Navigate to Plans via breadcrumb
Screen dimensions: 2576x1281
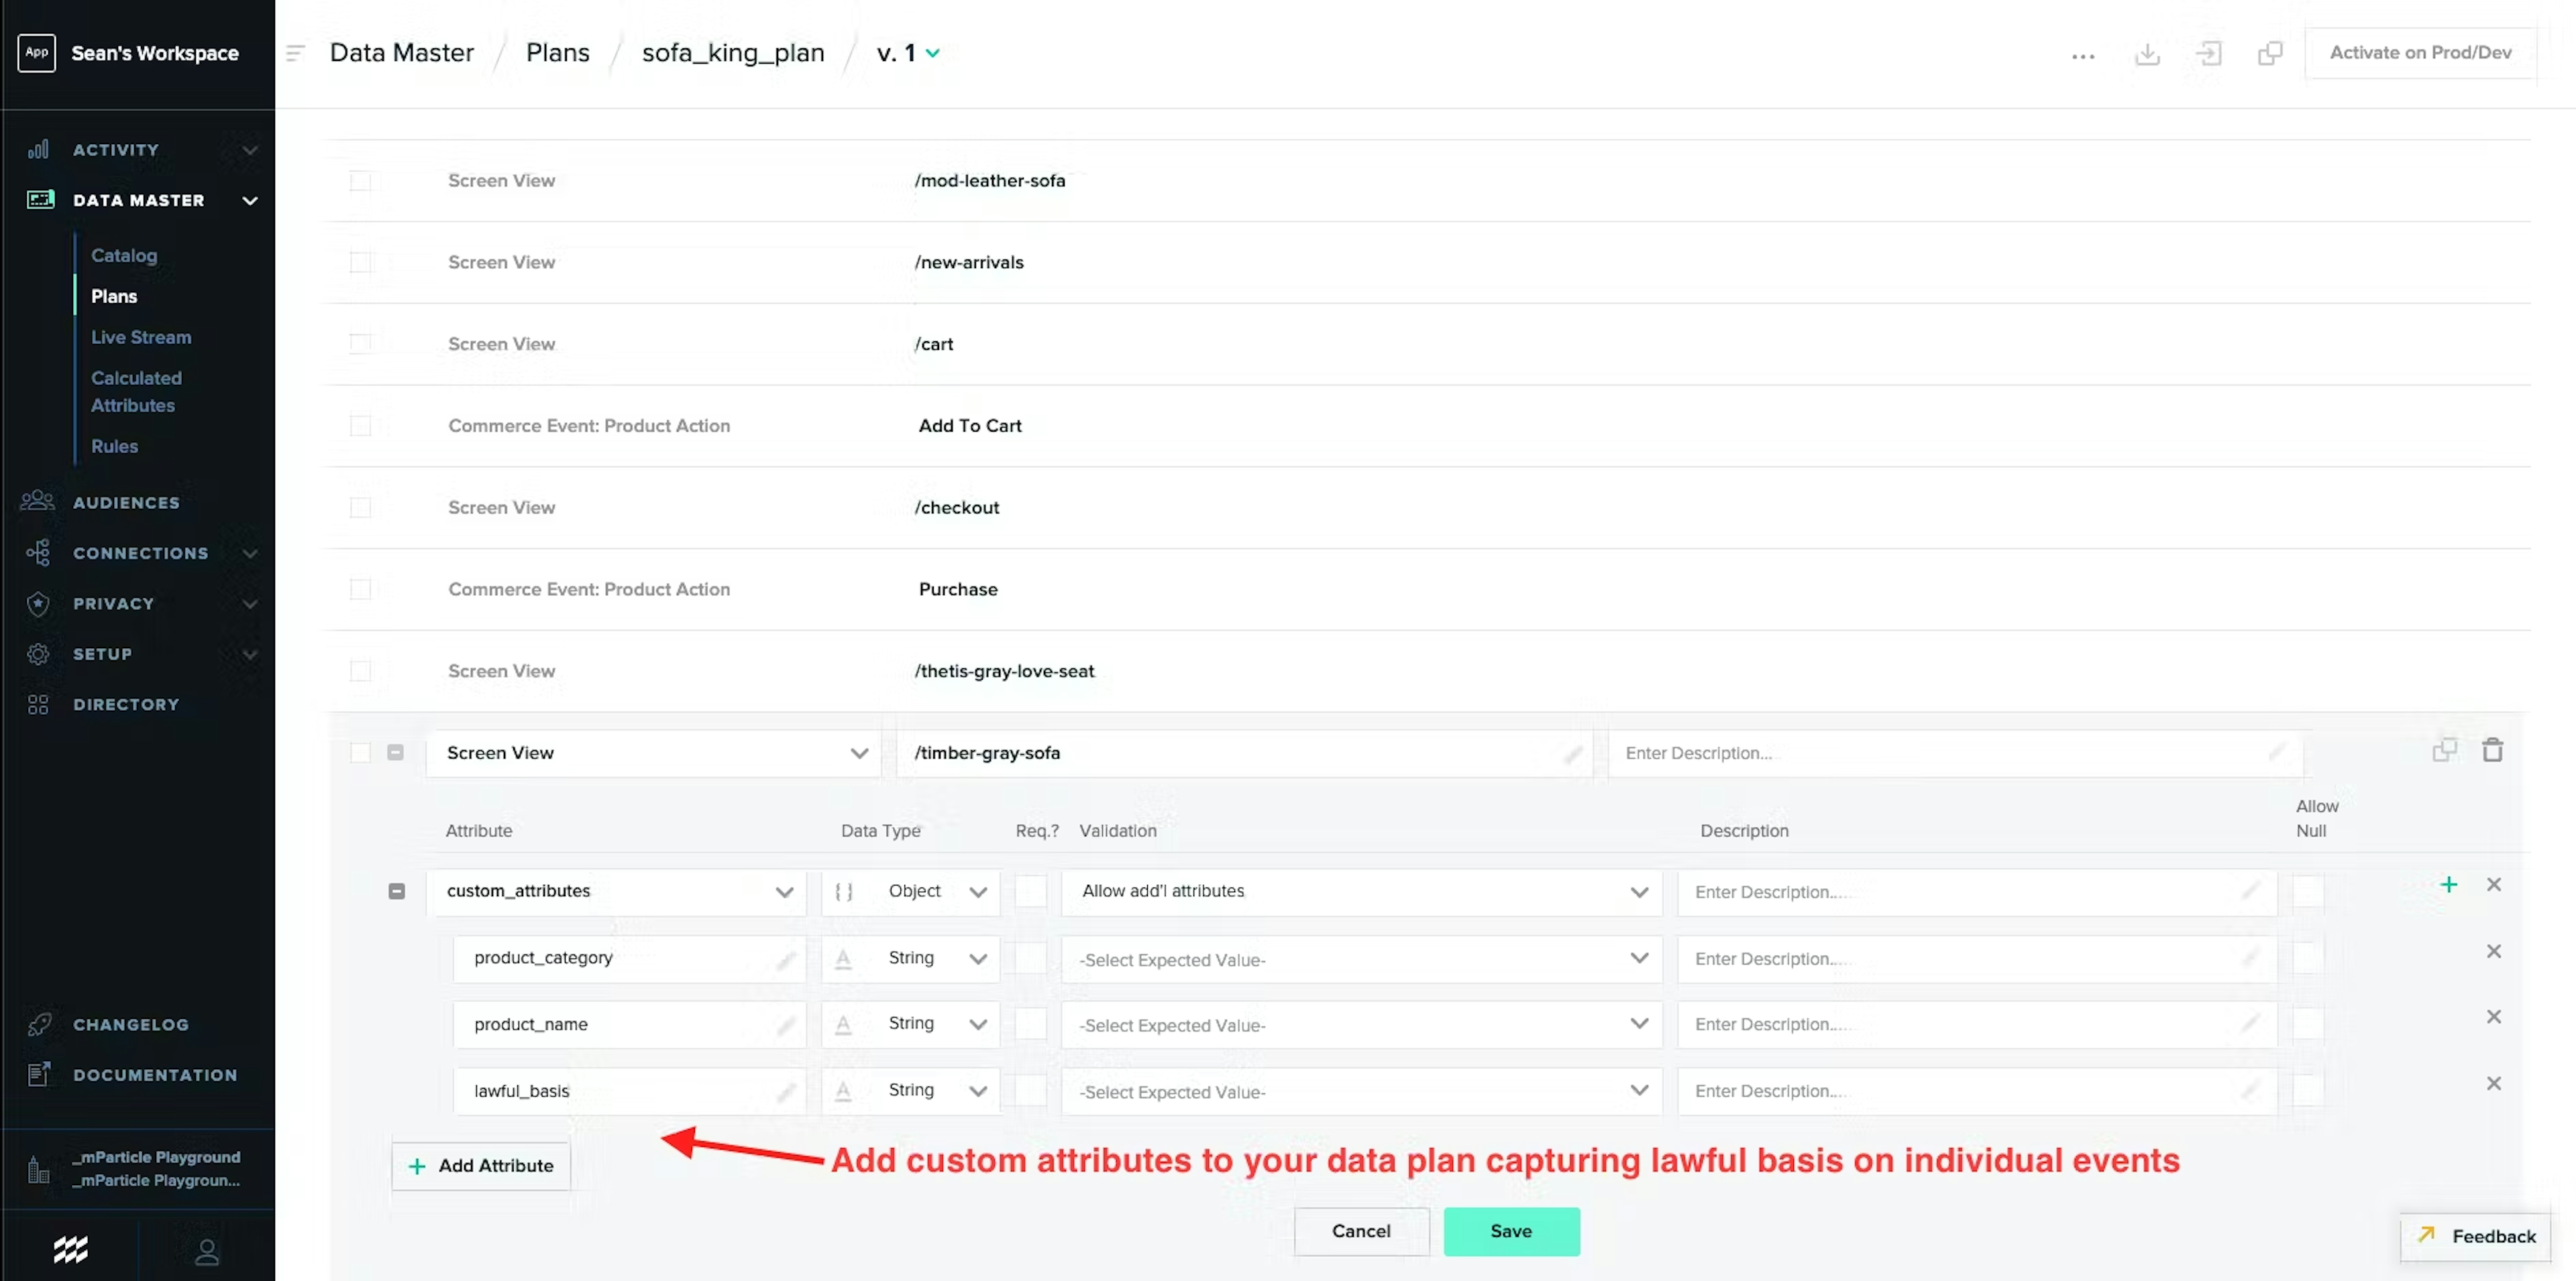click(557, 52)
